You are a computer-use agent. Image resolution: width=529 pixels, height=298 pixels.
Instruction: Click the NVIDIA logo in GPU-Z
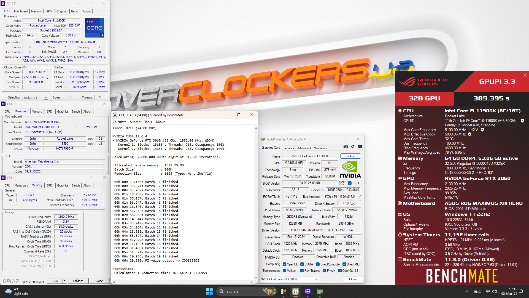pyautogui.click(x=350, y=170)
